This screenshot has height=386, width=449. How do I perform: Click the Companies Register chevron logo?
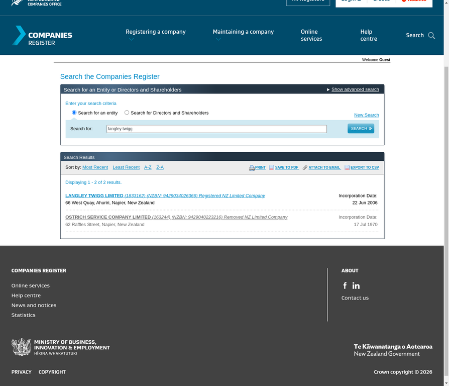tap(19, 36)
